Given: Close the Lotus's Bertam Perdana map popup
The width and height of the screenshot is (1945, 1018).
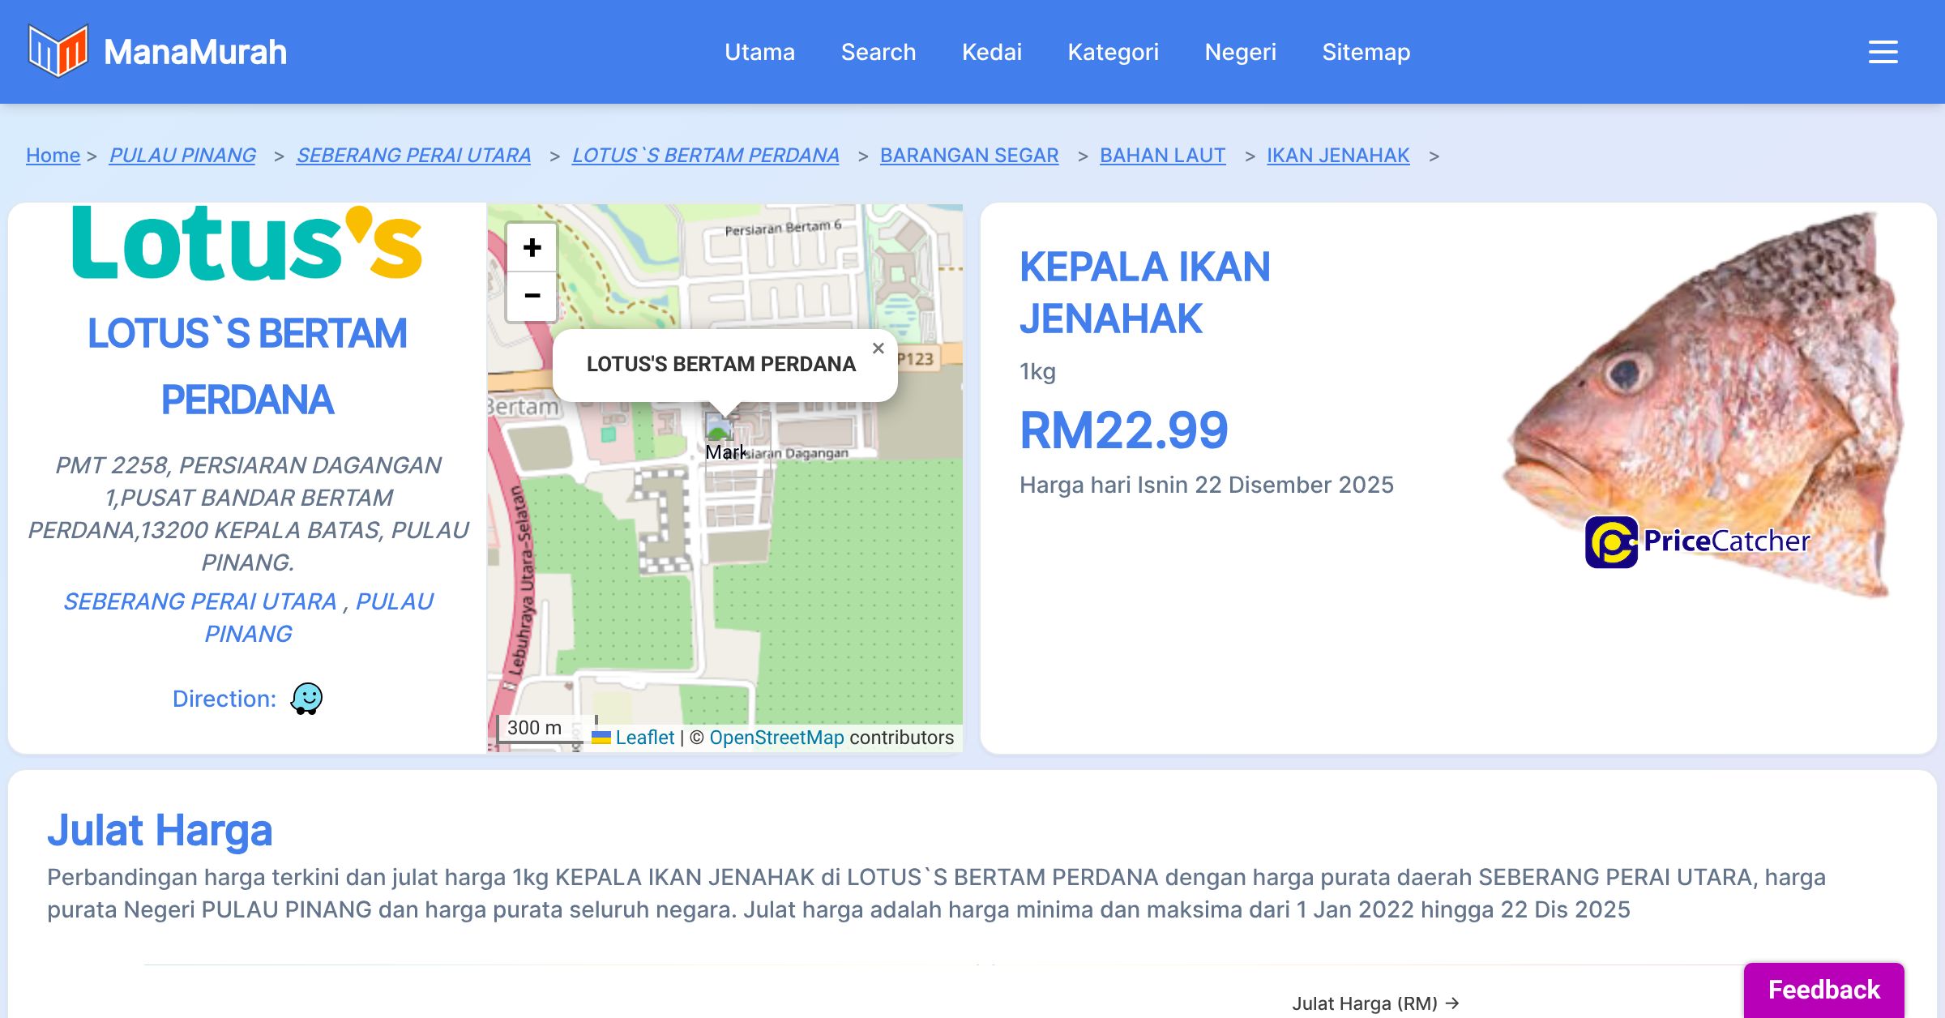Looking at the screenshot, I should coord(878,349).
